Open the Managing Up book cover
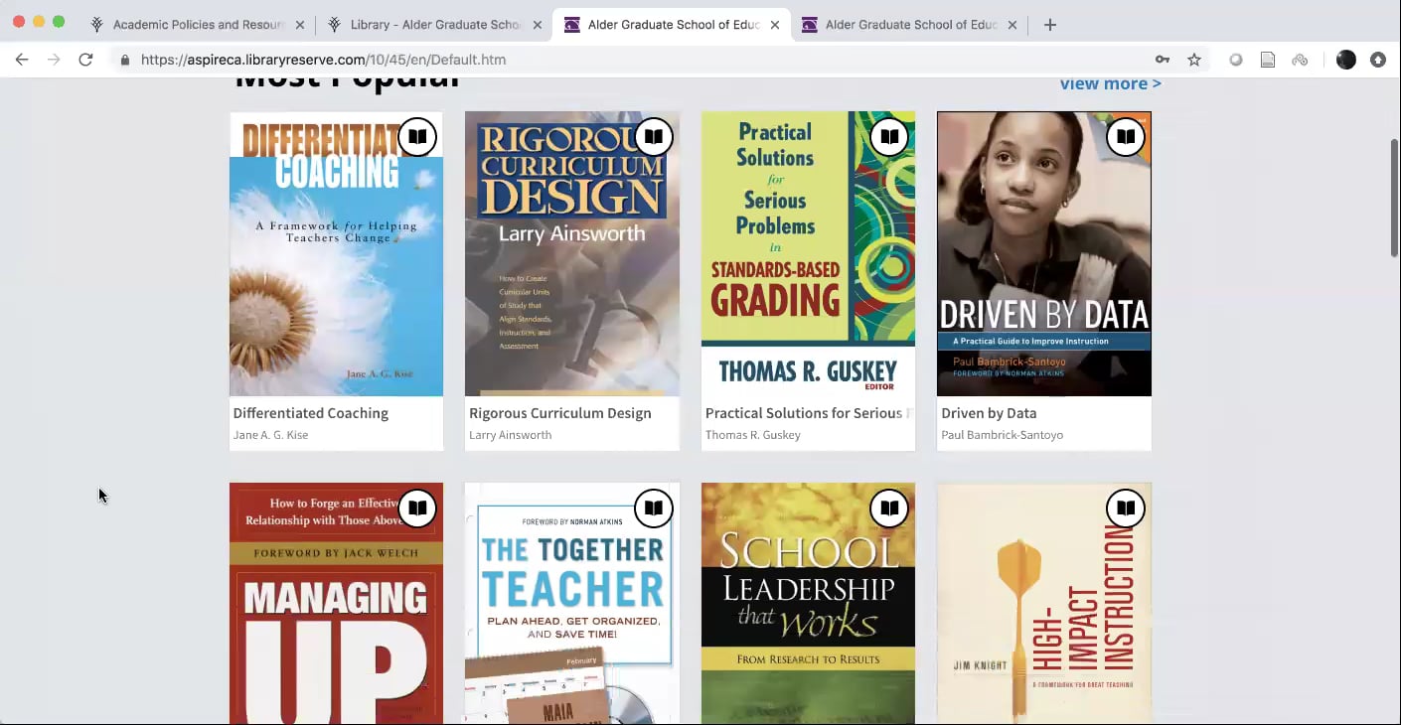The height and width of the screenshot is (725, 1401). click(x=336, y=604)
